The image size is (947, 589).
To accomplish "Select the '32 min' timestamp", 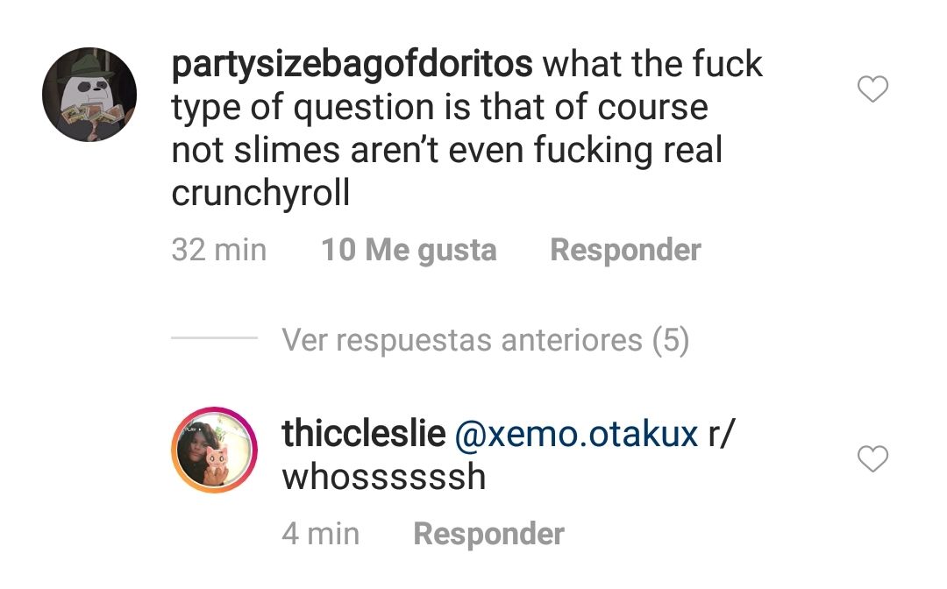I will tap(217, 250).
